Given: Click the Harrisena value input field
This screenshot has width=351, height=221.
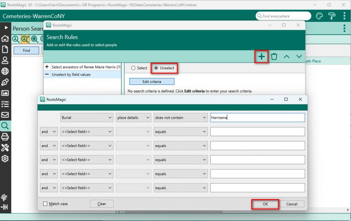Looking at the screenshot, I should [x=257, y=118].
